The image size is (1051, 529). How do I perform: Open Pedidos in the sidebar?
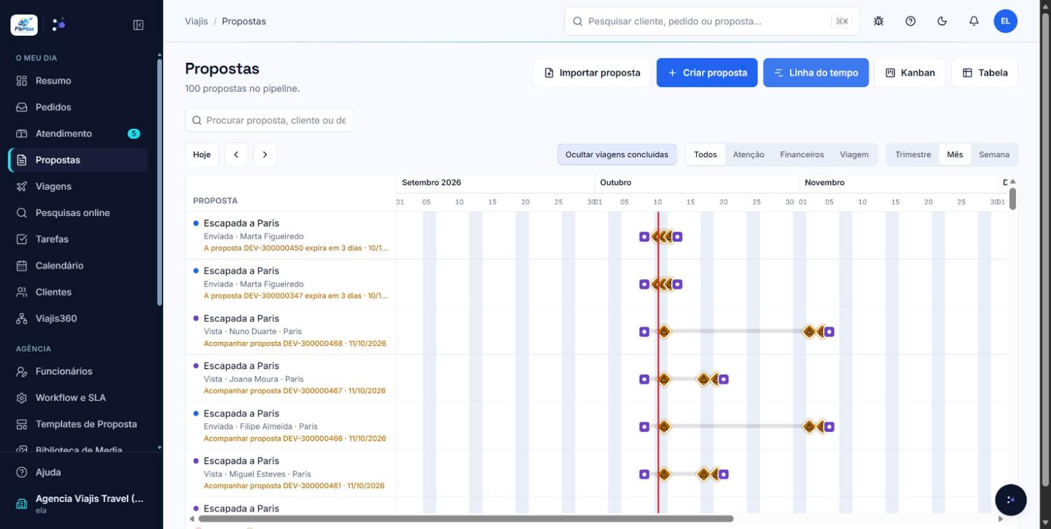tap(78, 107)
